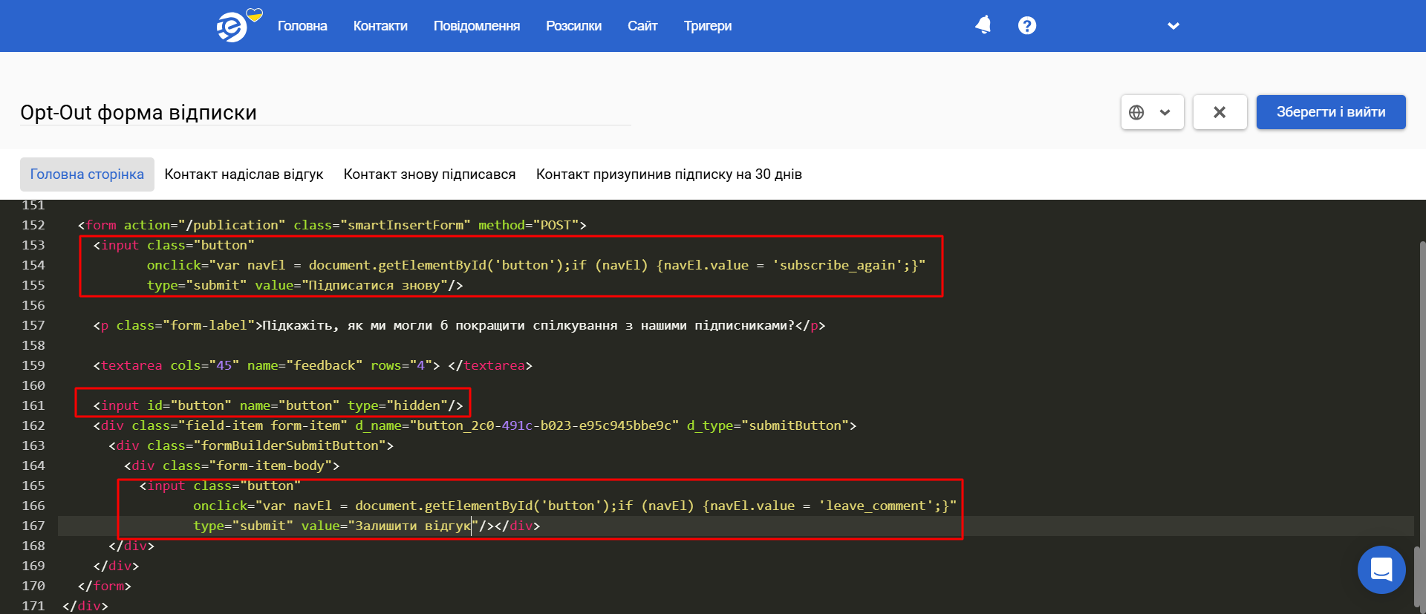Viewport: 1426px width, 614px height.
Task: Click 'leave_comment' text on line 166
Action: pos(876,506)
